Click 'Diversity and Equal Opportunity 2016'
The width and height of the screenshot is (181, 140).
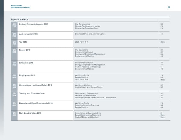click(36, 103)
